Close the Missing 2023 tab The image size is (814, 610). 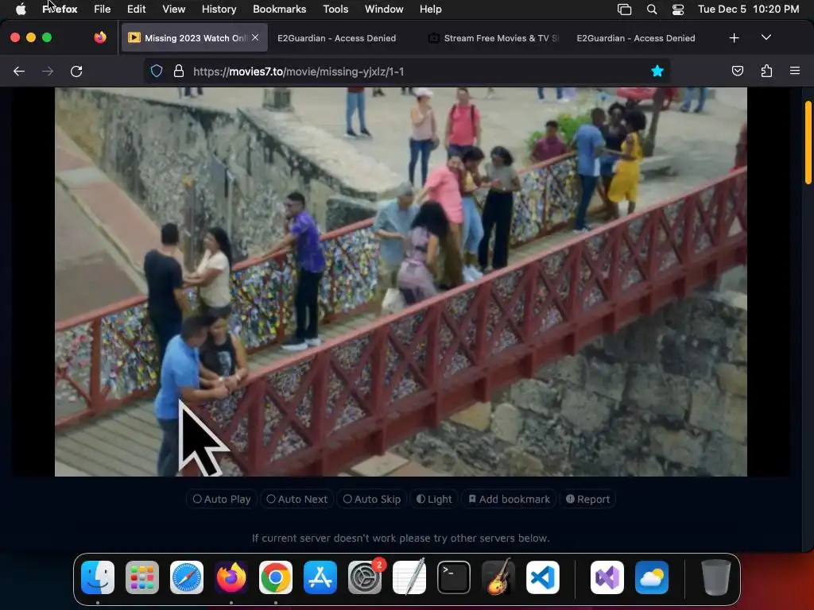(x=255, y=37)
